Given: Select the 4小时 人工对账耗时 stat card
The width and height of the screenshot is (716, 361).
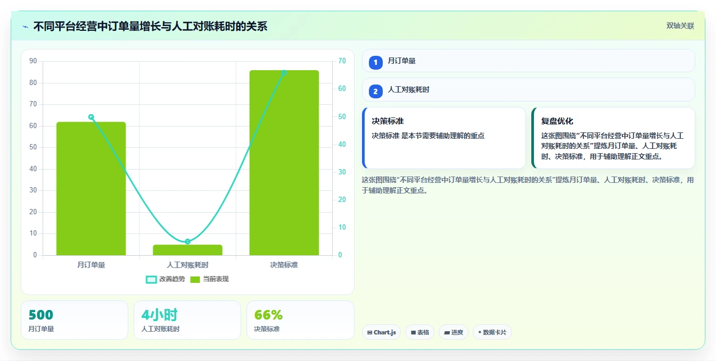Looking at the screenshot, I should click(x=187, y=320).
